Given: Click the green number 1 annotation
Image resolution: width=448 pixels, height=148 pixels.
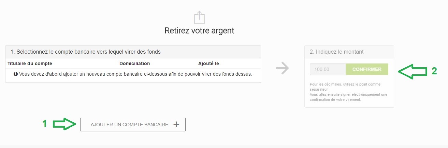Looking at the screenshot, I should pyautogui.click(x=44, y=124).
